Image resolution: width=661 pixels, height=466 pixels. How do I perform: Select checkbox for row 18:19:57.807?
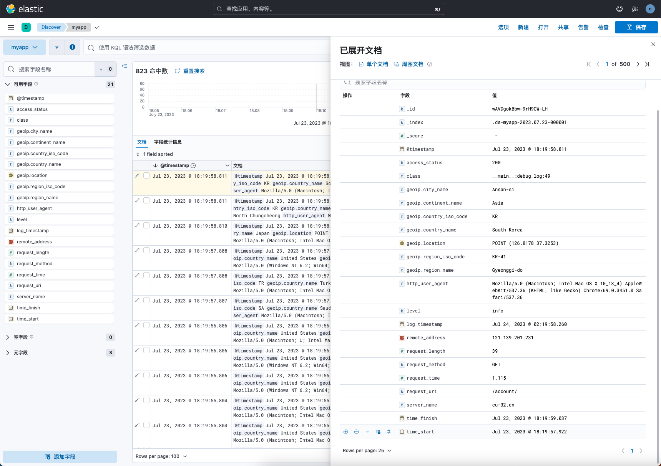pyautogui.click(x=146, y=300)
